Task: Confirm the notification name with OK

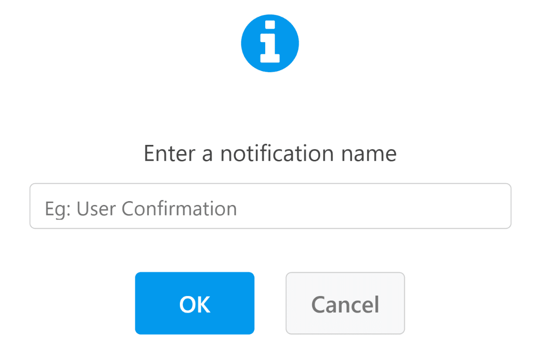Action: pos(194,303)
